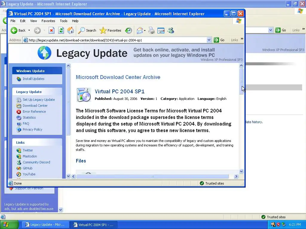Click background window sidebar scroll down arrow
The width and height of the screenshot is (306, 229).
point(60,210)
